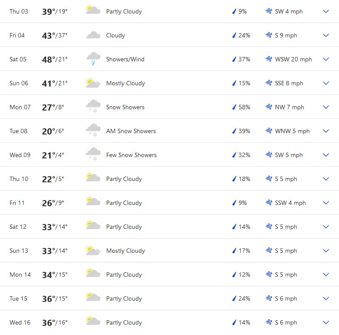Click the partly cloudy icon for Thu 03

pos(93,10)
